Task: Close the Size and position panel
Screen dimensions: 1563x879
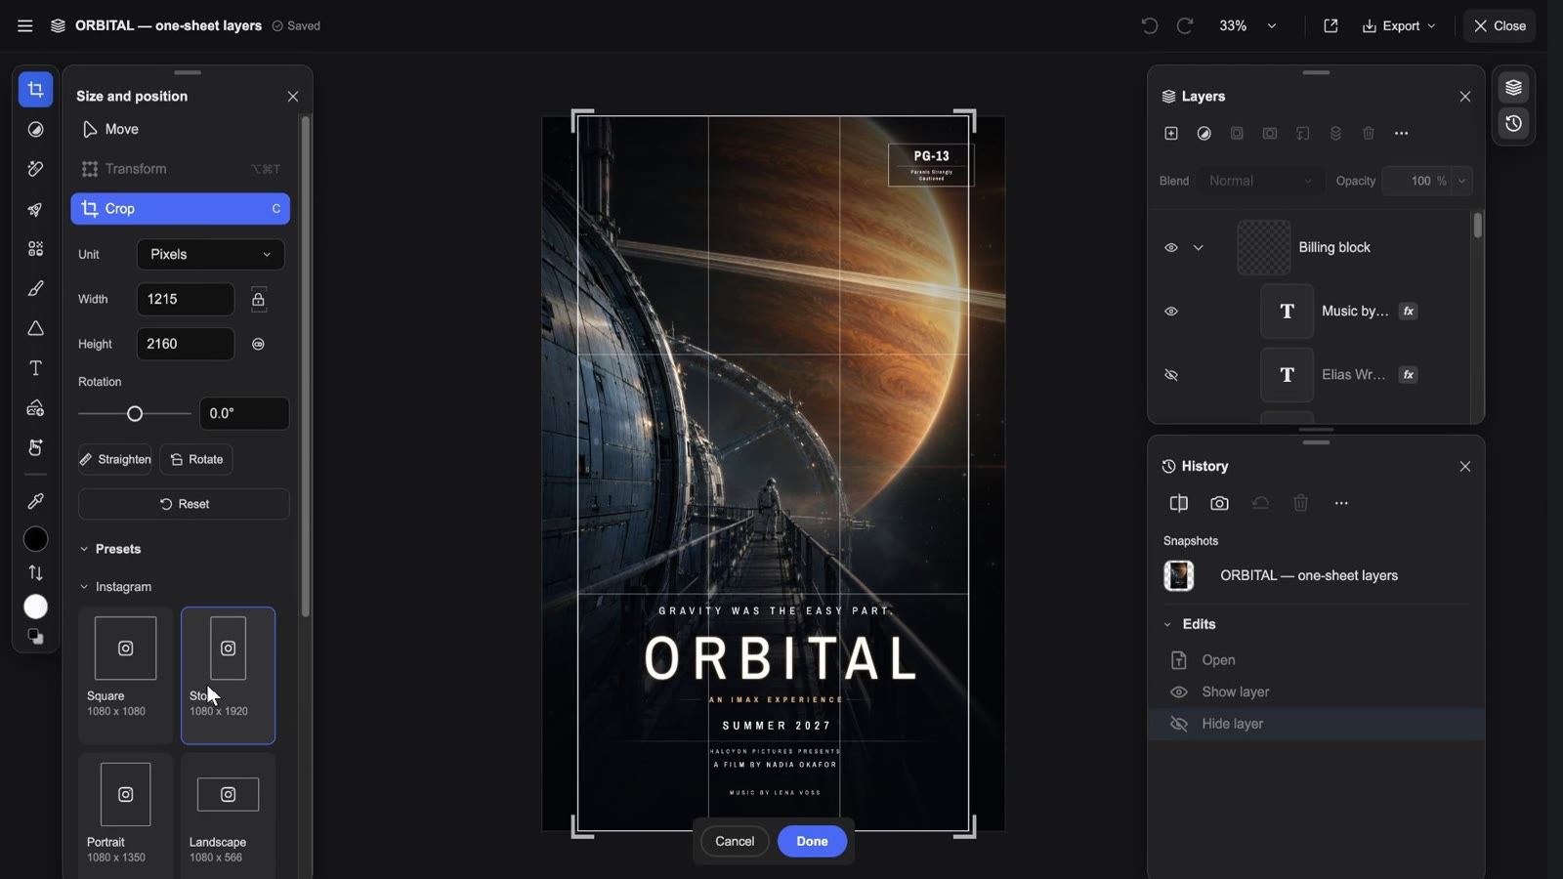Action: [x=293, y=96]
